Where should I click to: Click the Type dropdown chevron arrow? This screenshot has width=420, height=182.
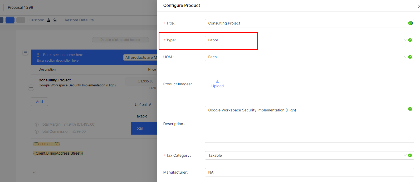[405, 40]
